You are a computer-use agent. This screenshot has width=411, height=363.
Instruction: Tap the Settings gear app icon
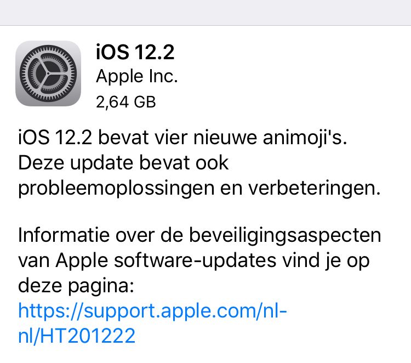click(x=48, y=73)
